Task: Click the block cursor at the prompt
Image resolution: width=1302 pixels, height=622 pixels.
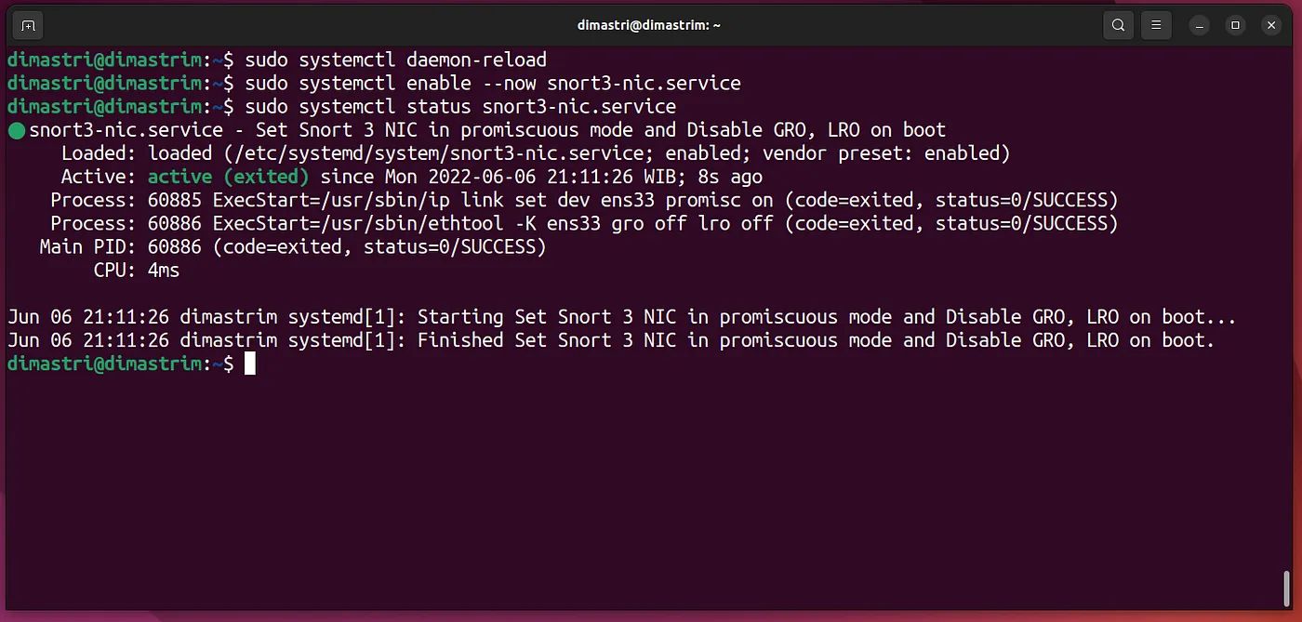Action: (x=249, y=364)
